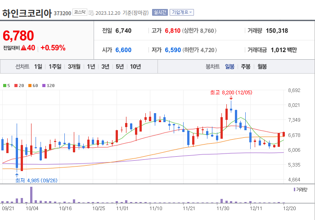Click the upper limit price 상한가 8,760

point(199,31)
